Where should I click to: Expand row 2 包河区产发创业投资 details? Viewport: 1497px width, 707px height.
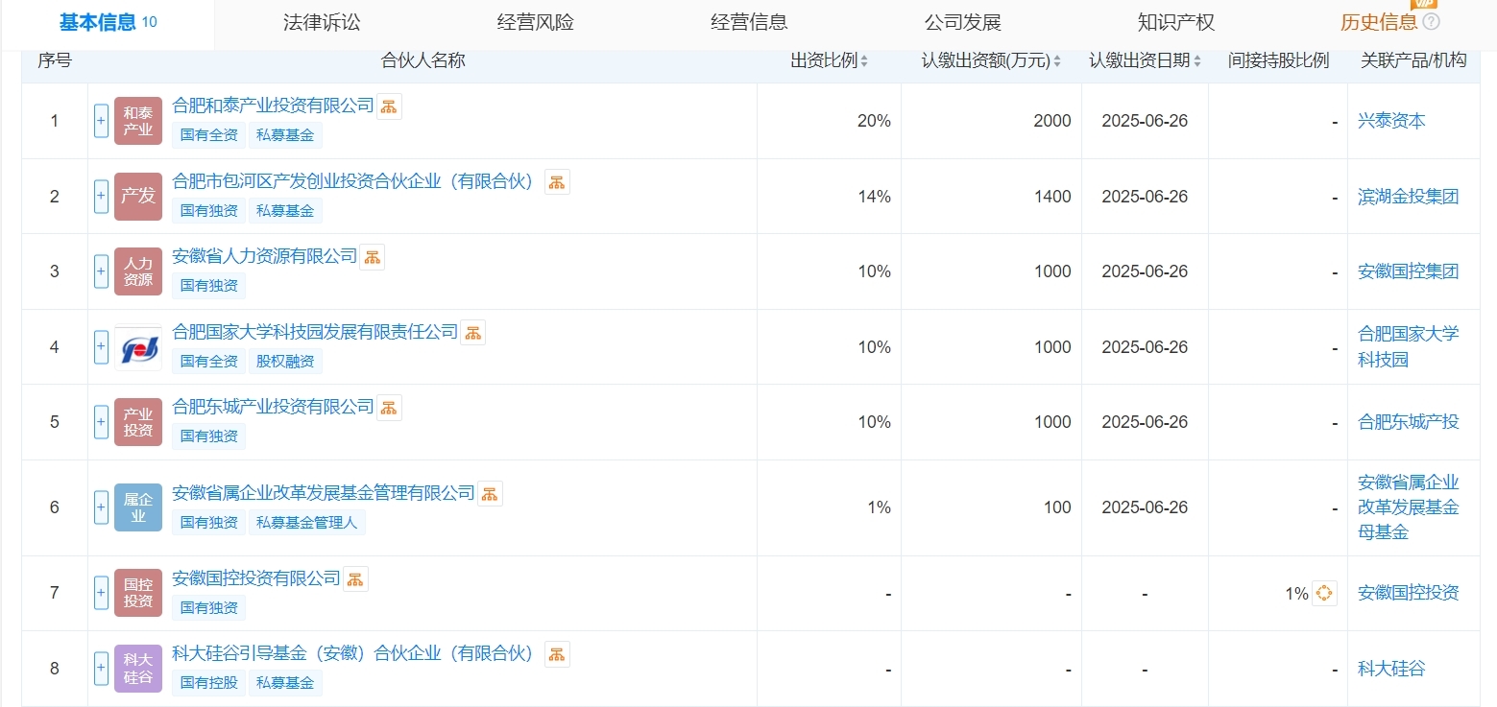pos(101,197)
